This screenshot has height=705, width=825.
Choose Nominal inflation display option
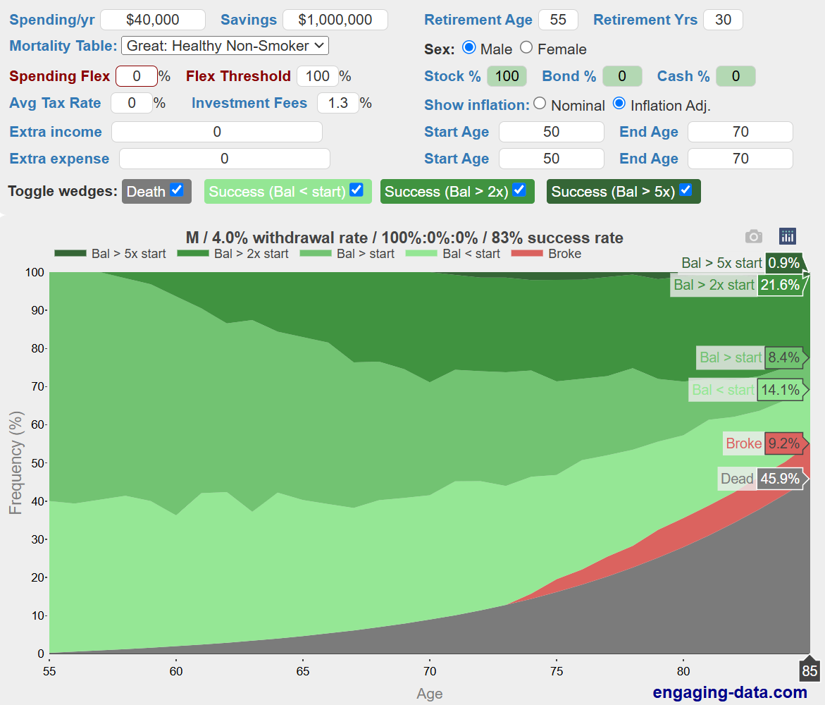(x=540, y=104)
